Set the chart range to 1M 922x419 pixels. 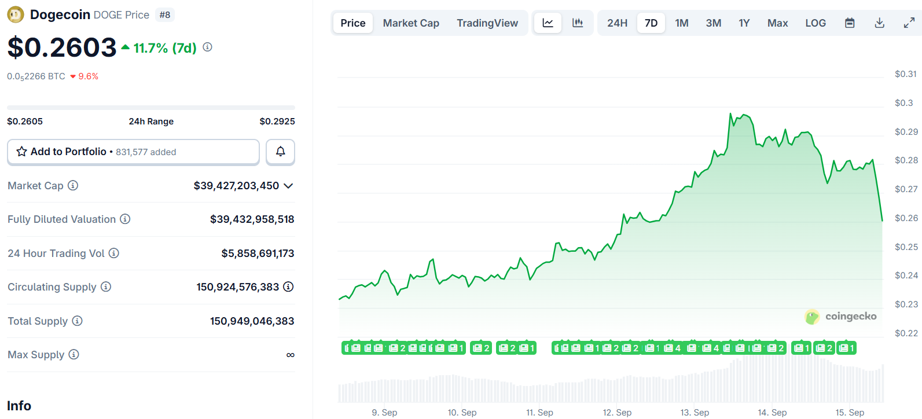pyautogui.click(x=682, y=23)
